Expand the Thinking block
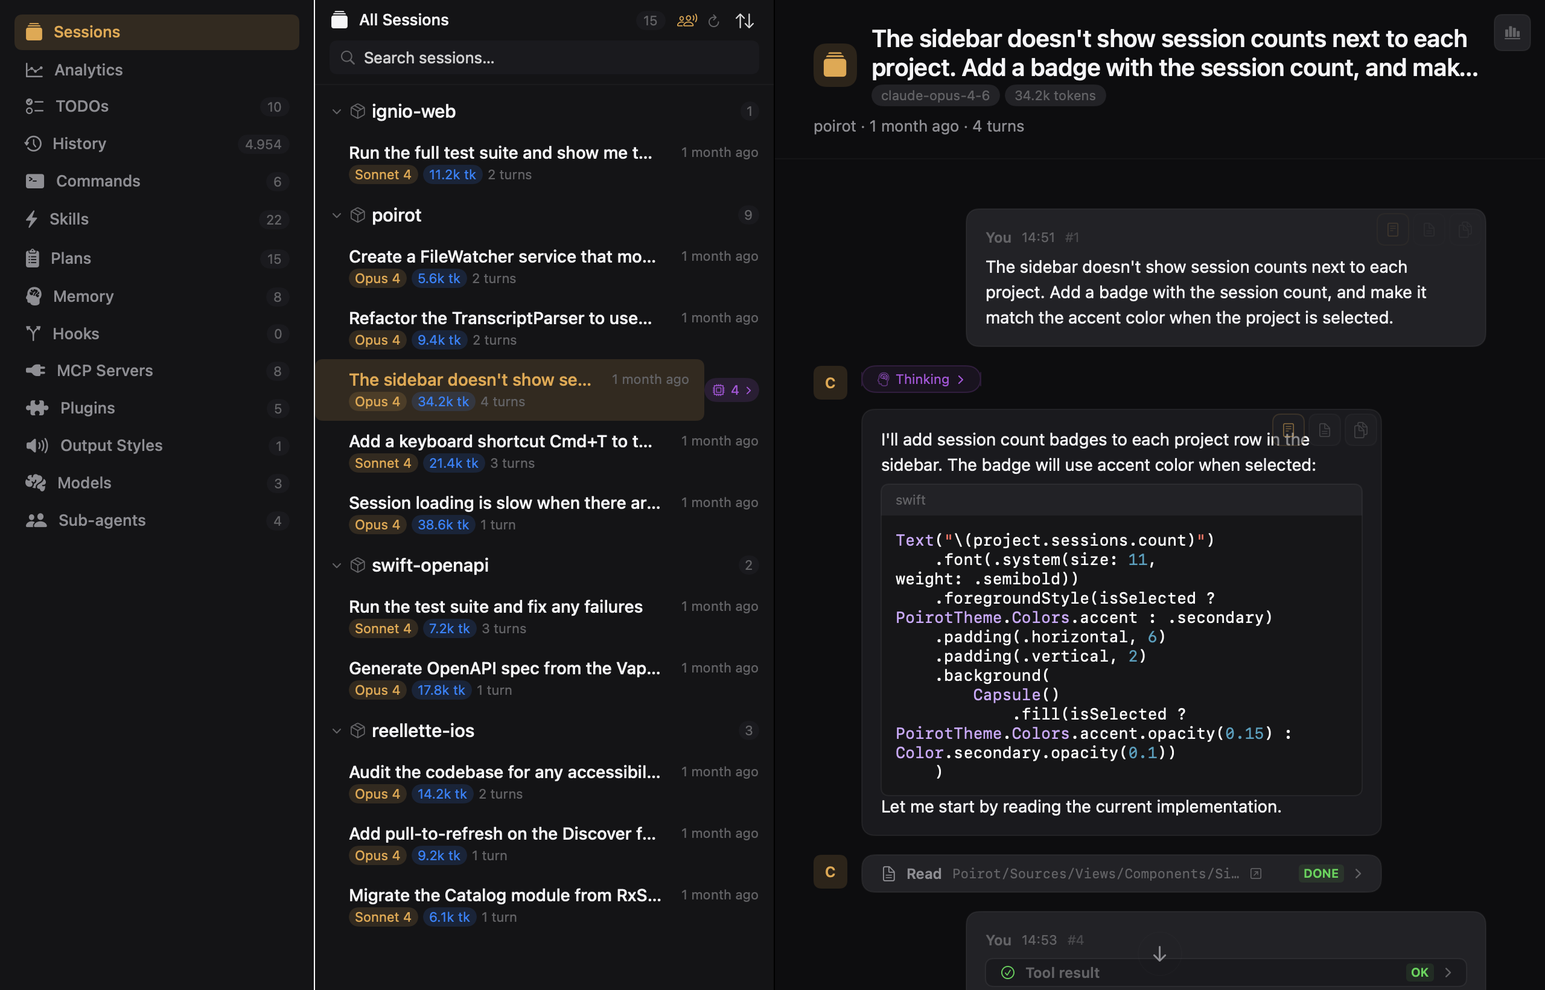Image resolution: width=1545 pixels, height=990 pixels. [x=921, y=379]
